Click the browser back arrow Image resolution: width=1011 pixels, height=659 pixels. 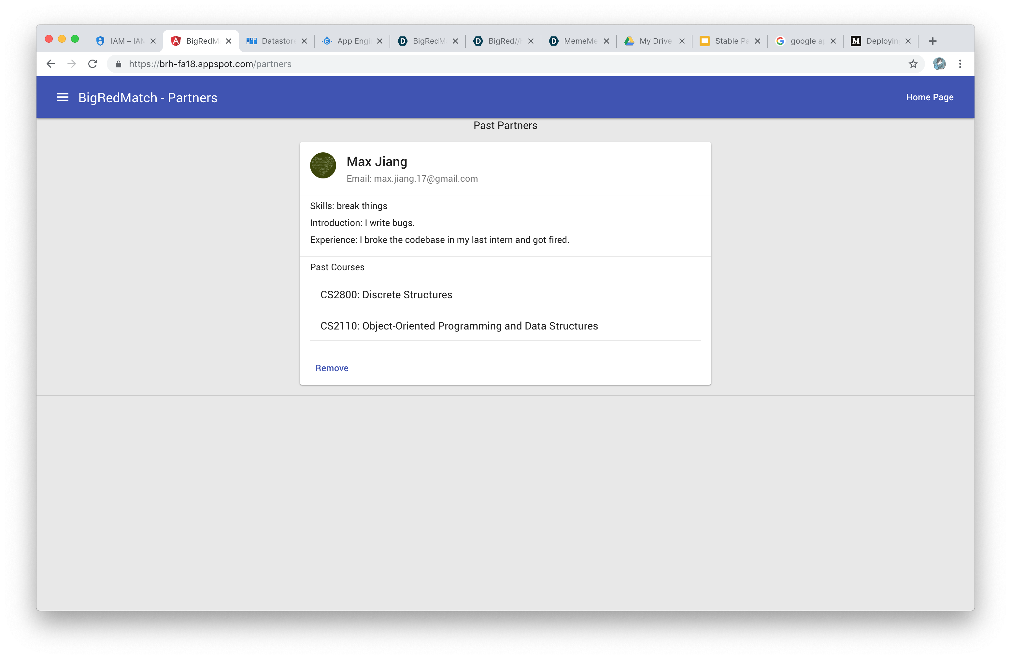[50, 64]
